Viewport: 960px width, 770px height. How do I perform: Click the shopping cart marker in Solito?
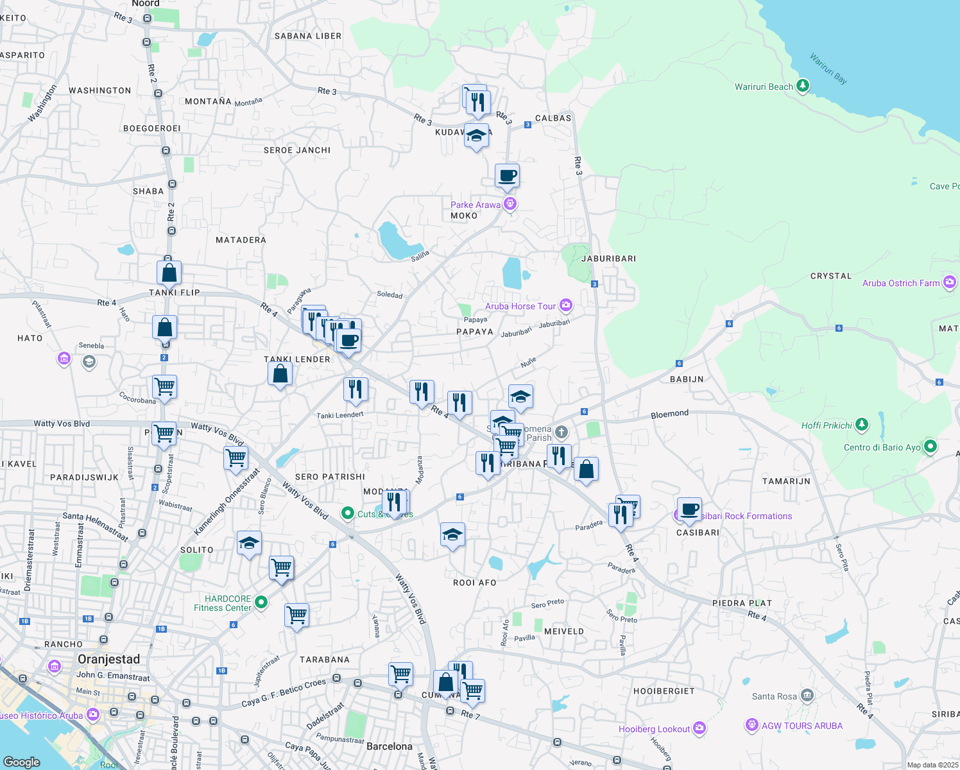(281, 567)
